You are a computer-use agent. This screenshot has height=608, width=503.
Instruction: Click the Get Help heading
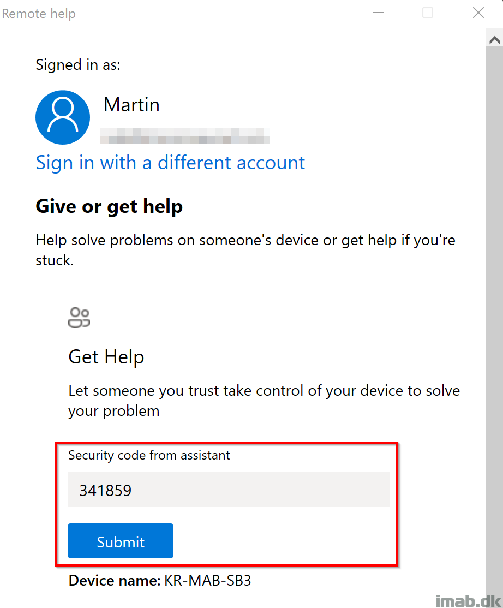(106, 357)
